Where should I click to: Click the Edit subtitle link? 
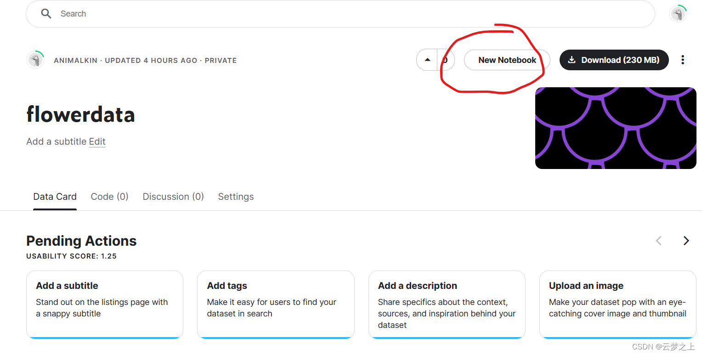97,141
